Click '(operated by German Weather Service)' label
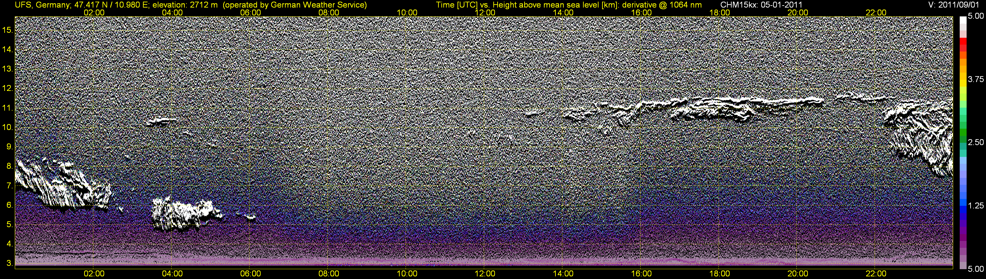This screenshot has height=279, width=986. [294, 5]
